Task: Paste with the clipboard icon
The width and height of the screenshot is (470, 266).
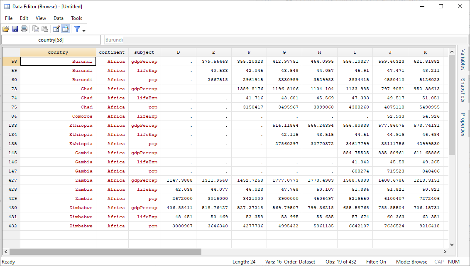Action: point(45,29)
